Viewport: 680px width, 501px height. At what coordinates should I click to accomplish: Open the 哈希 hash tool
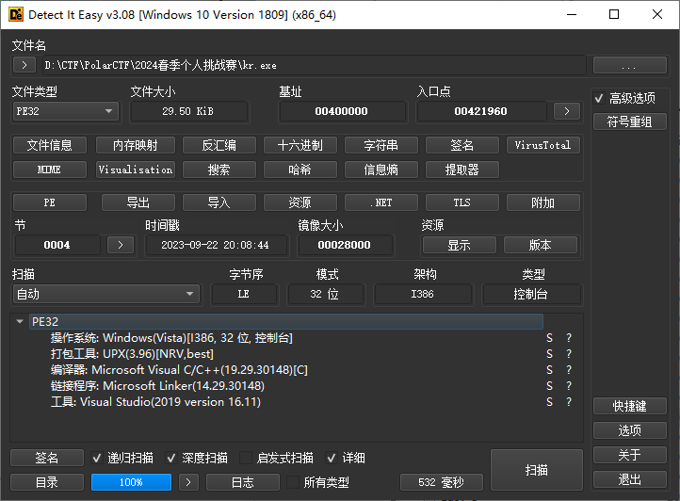tap(300, 170)
